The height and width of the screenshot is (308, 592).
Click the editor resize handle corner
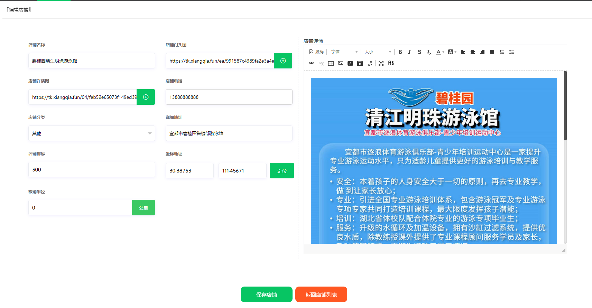tap(564, 250)
